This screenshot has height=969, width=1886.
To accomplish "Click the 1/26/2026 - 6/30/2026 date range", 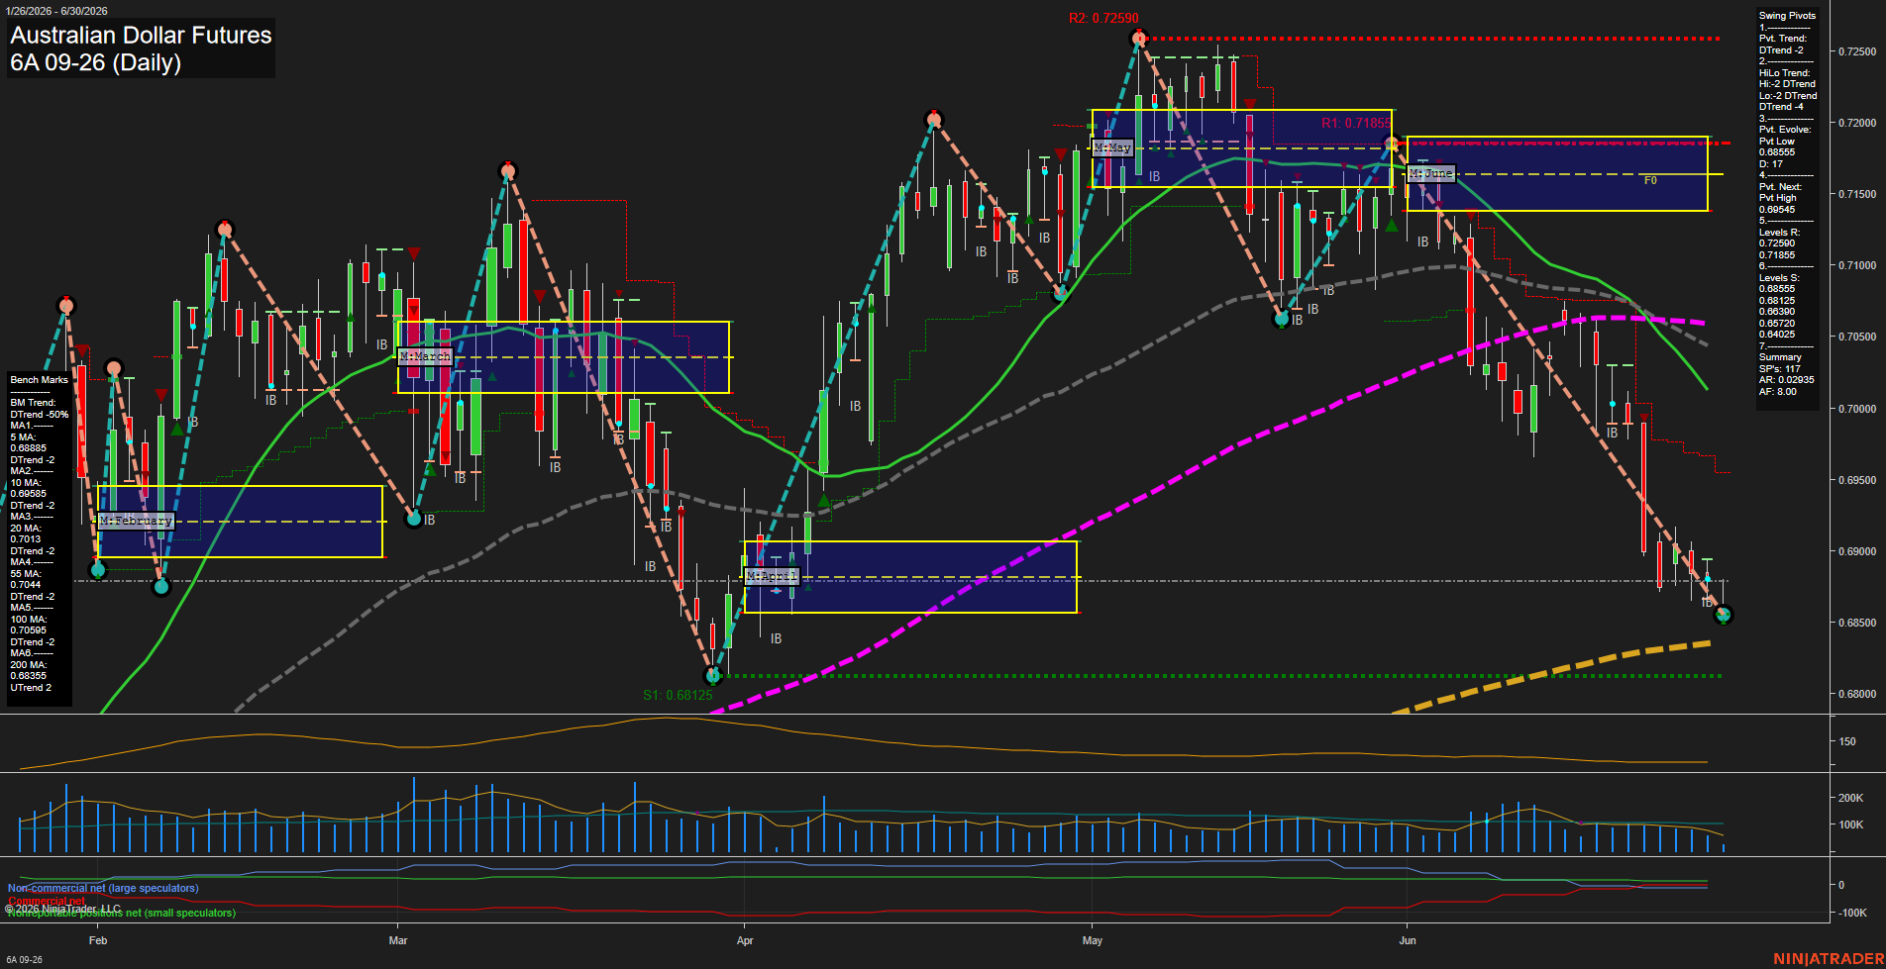I will [x=54, y=11].
